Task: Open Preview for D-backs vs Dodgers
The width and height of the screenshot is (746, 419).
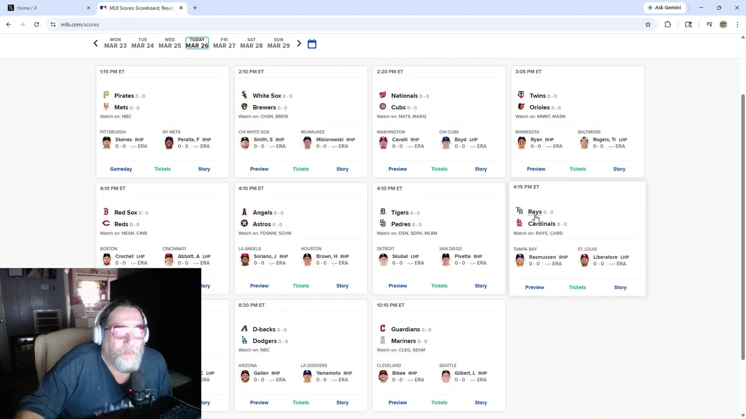Action: pyautogui.click(x=259, y=403)
